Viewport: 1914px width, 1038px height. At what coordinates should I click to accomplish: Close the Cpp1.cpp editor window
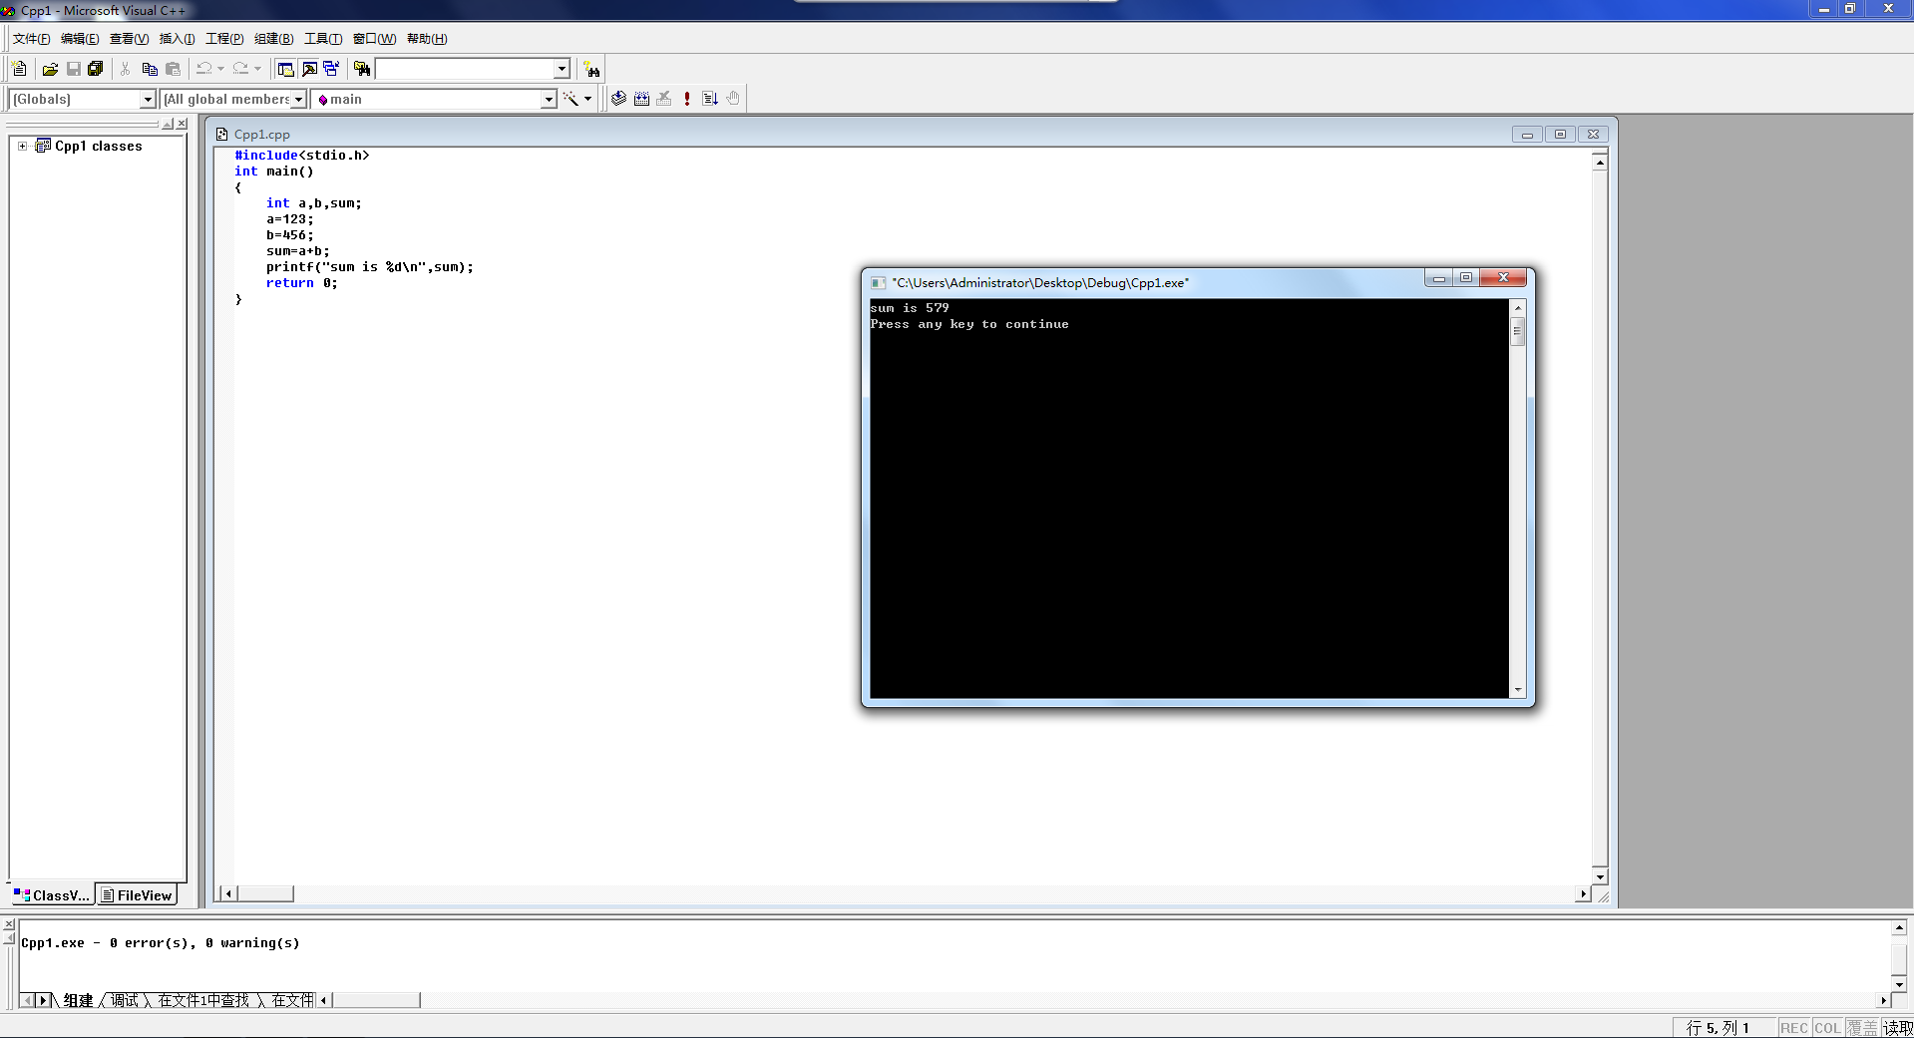[1593, 135]
